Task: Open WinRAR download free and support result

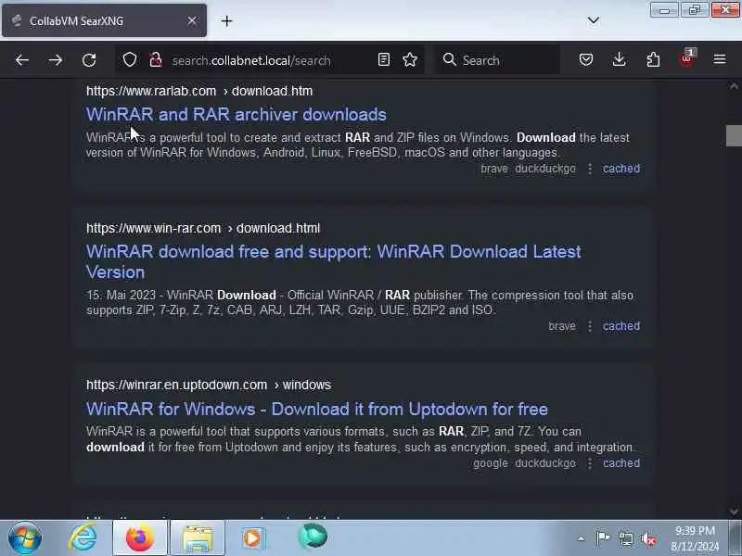Action: tap(333, 262)
